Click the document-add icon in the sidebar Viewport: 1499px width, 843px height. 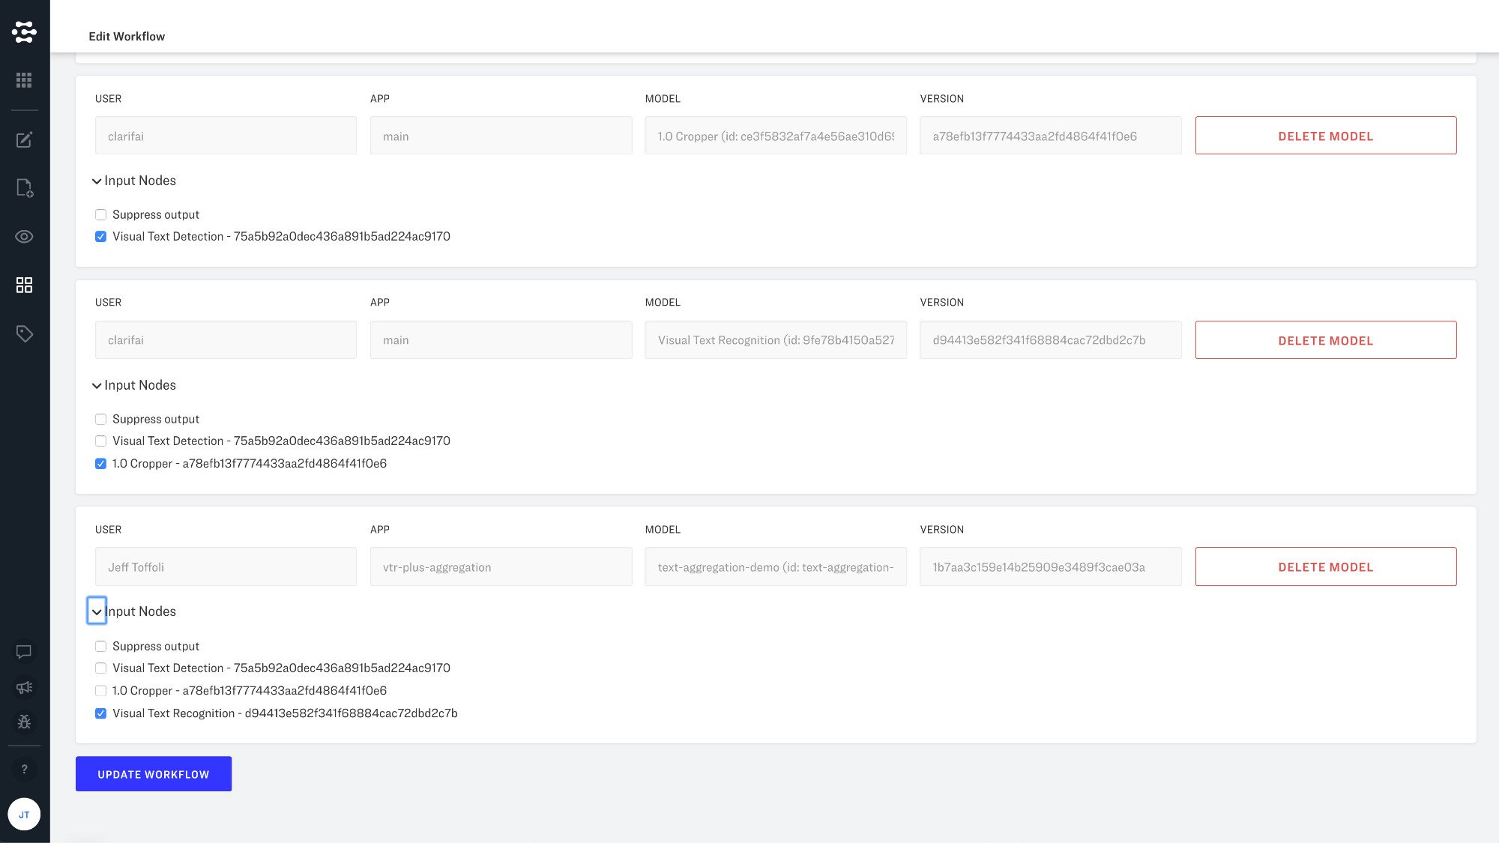(x=24, y=187)
